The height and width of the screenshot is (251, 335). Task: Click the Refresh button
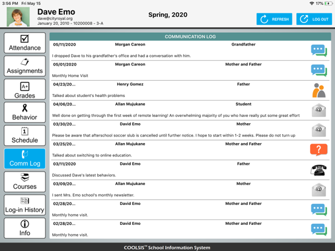[x=274, y=19]
